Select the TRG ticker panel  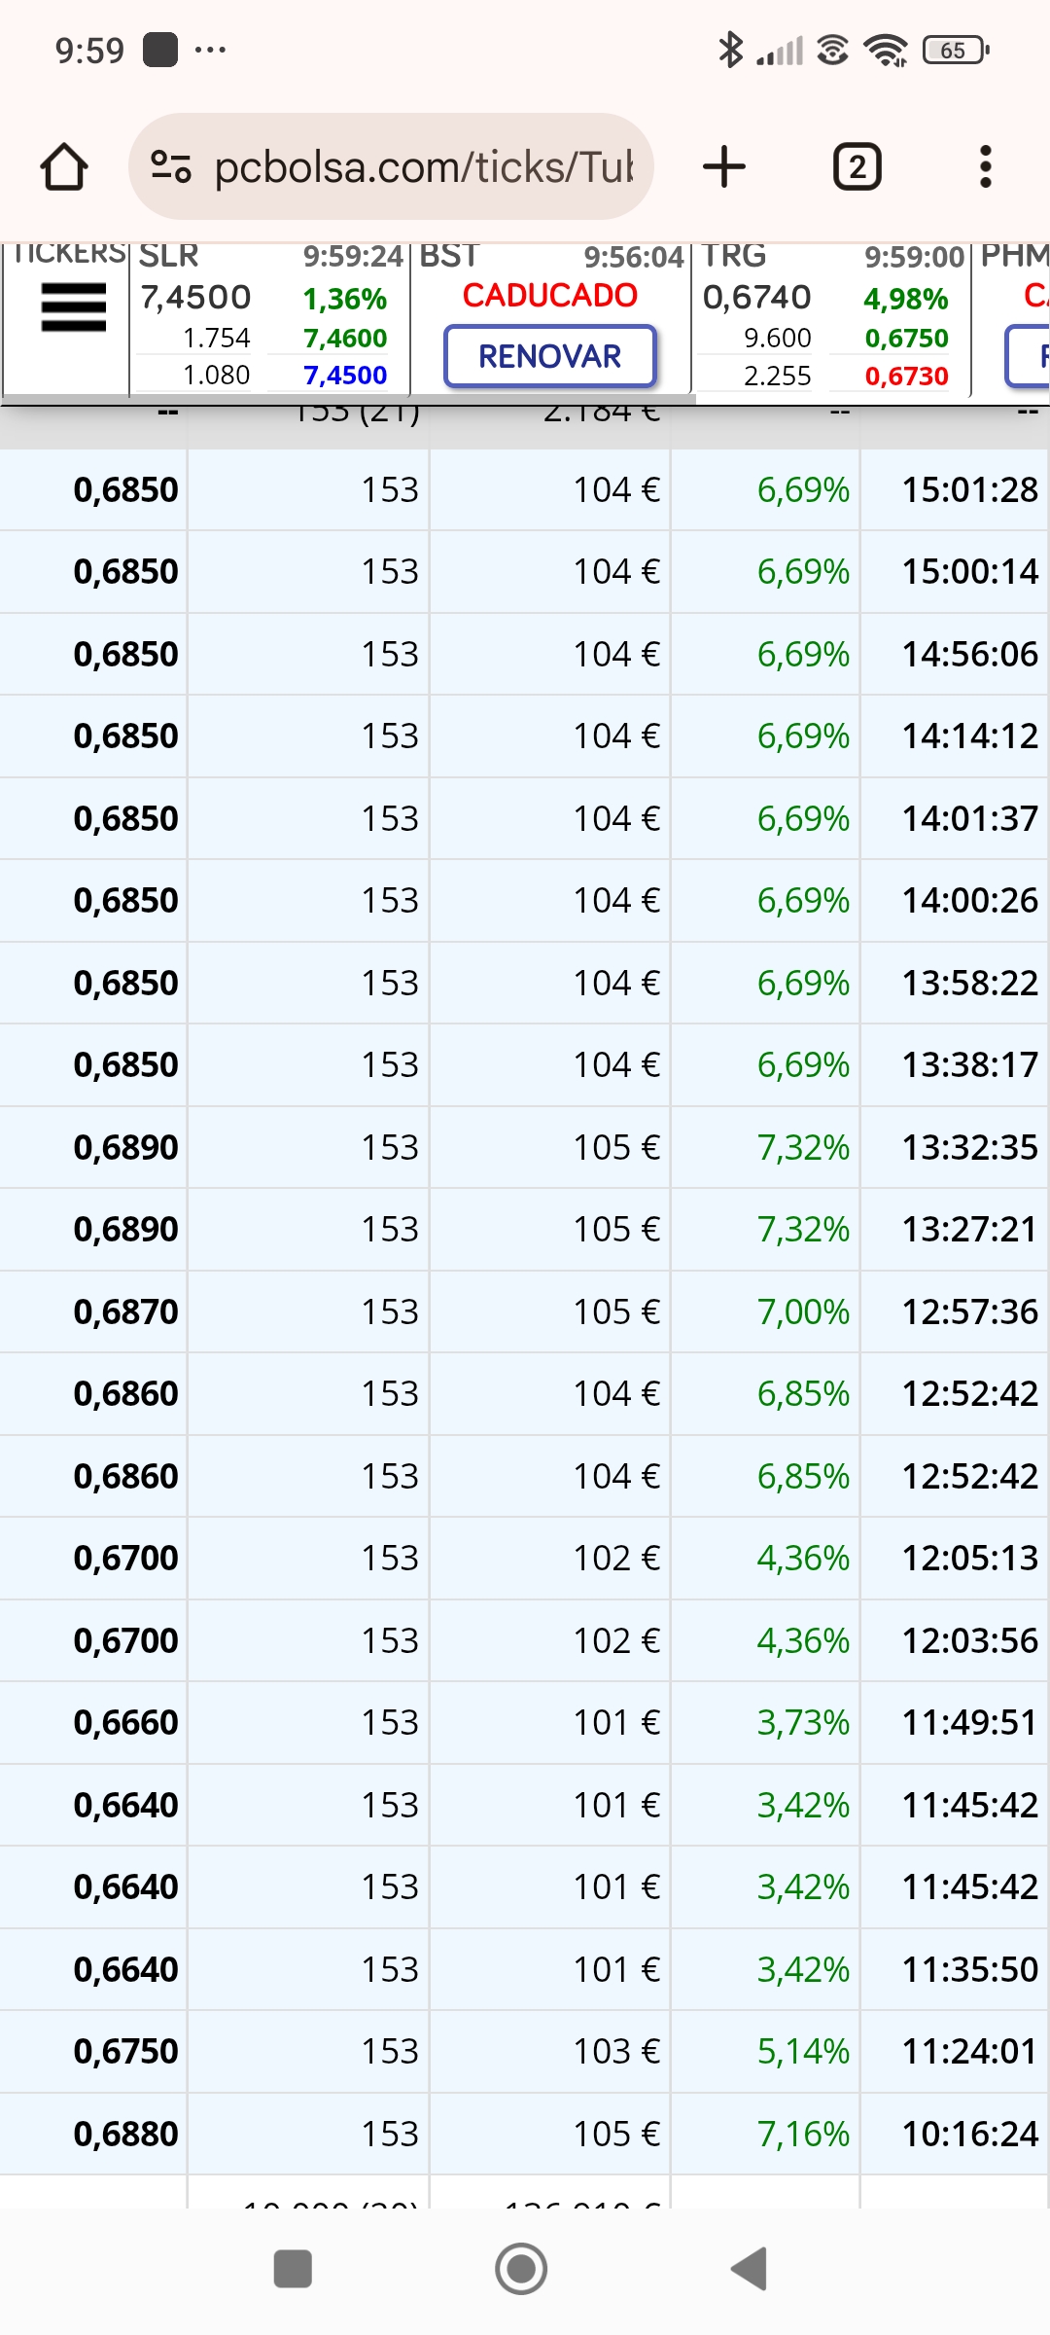point(831,318)
